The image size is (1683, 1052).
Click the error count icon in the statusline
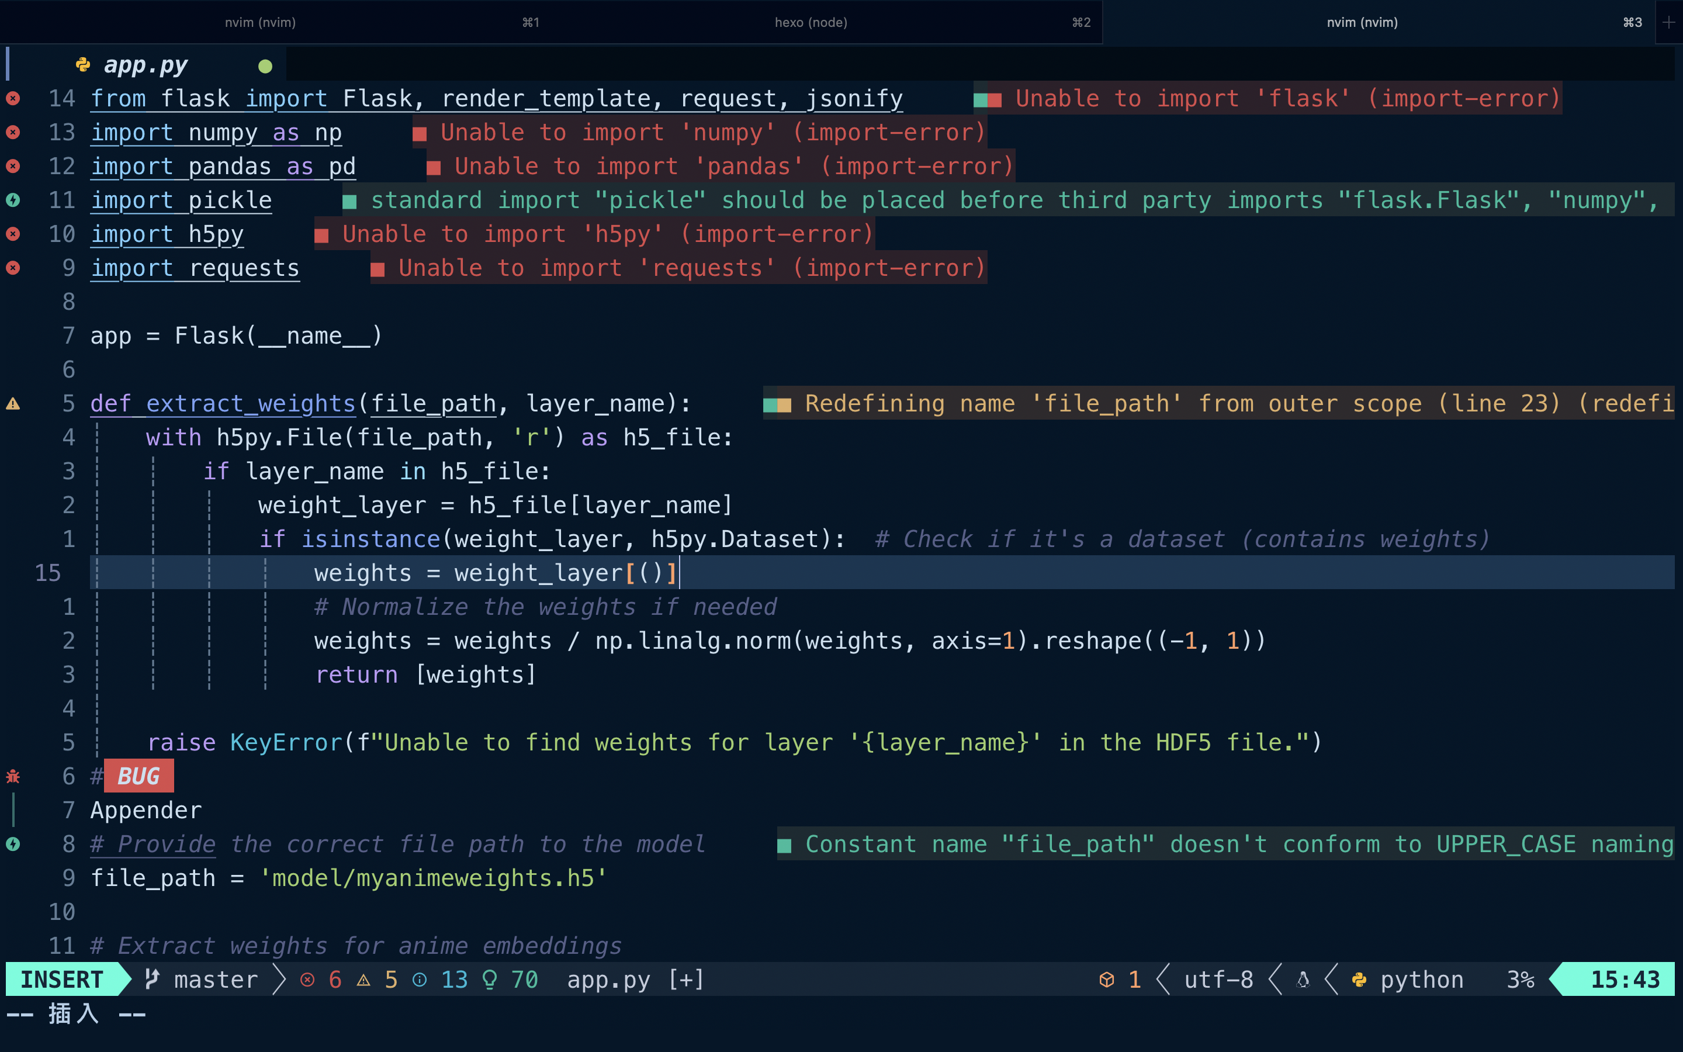click(307, 980)
